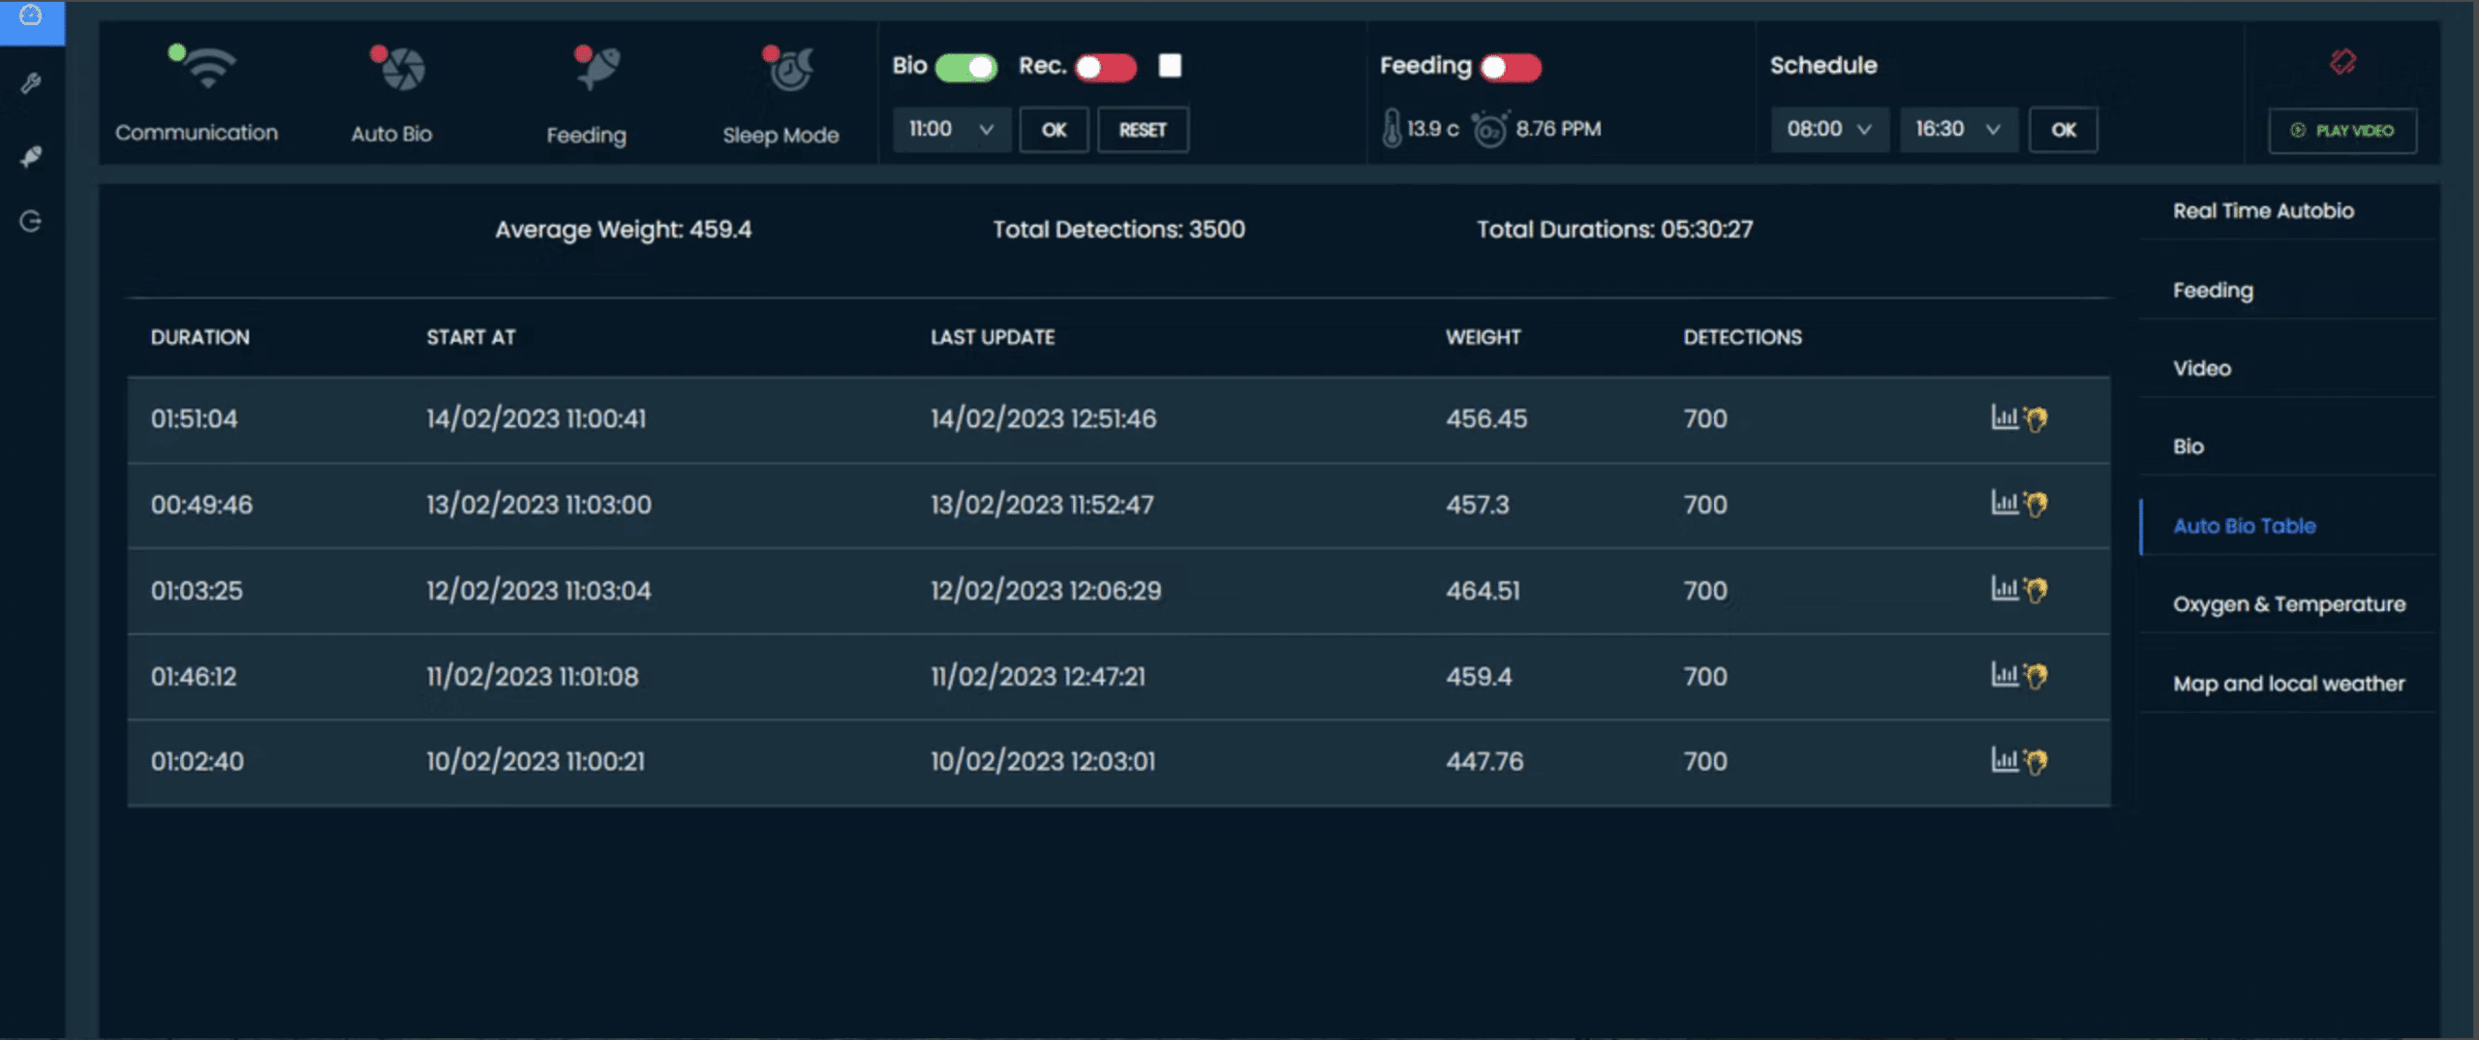Image resolution: width=2479 pixels, height=1040 pixels.
Task: Click the wrench settings icon in left sidebar
Action: pyautogui.click(x=31, y=83)
